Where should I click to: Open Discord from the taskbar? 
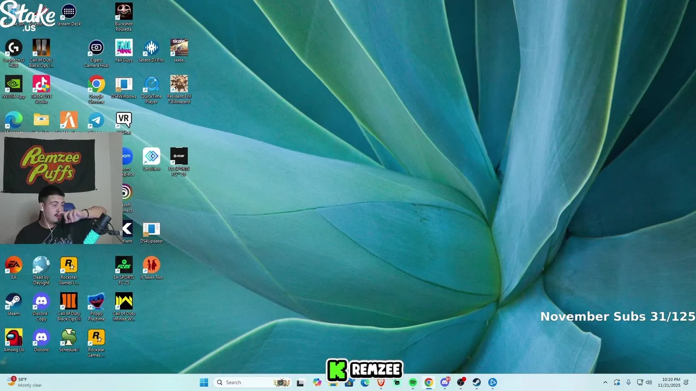click(445, 382)
